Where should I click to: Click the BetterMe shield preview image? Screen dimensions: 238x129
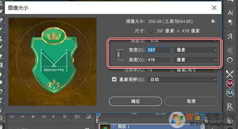pyautogui.click(x=53, y=62)
